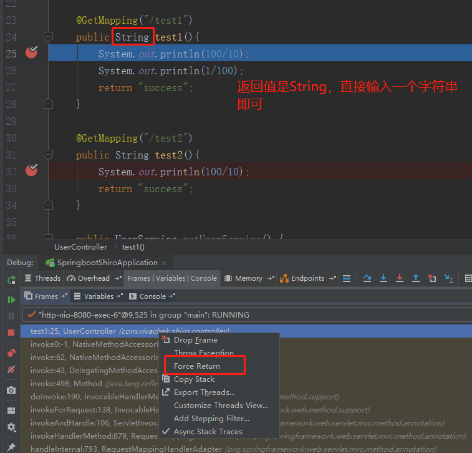Open the View Breakpoints dialog
The width and height of the screenshot is (472, 453).
(11, 353)
